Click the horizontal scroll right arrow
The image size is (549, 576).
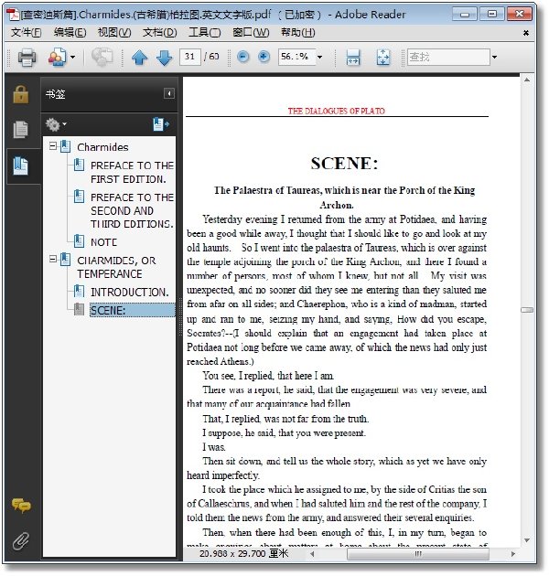point(513,554)
